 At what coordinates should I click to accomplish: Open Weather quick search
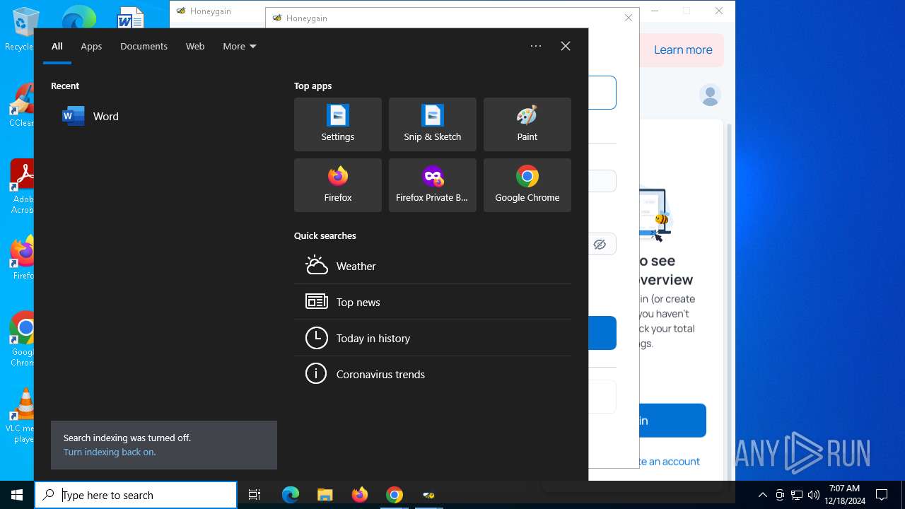coord(433,266)
